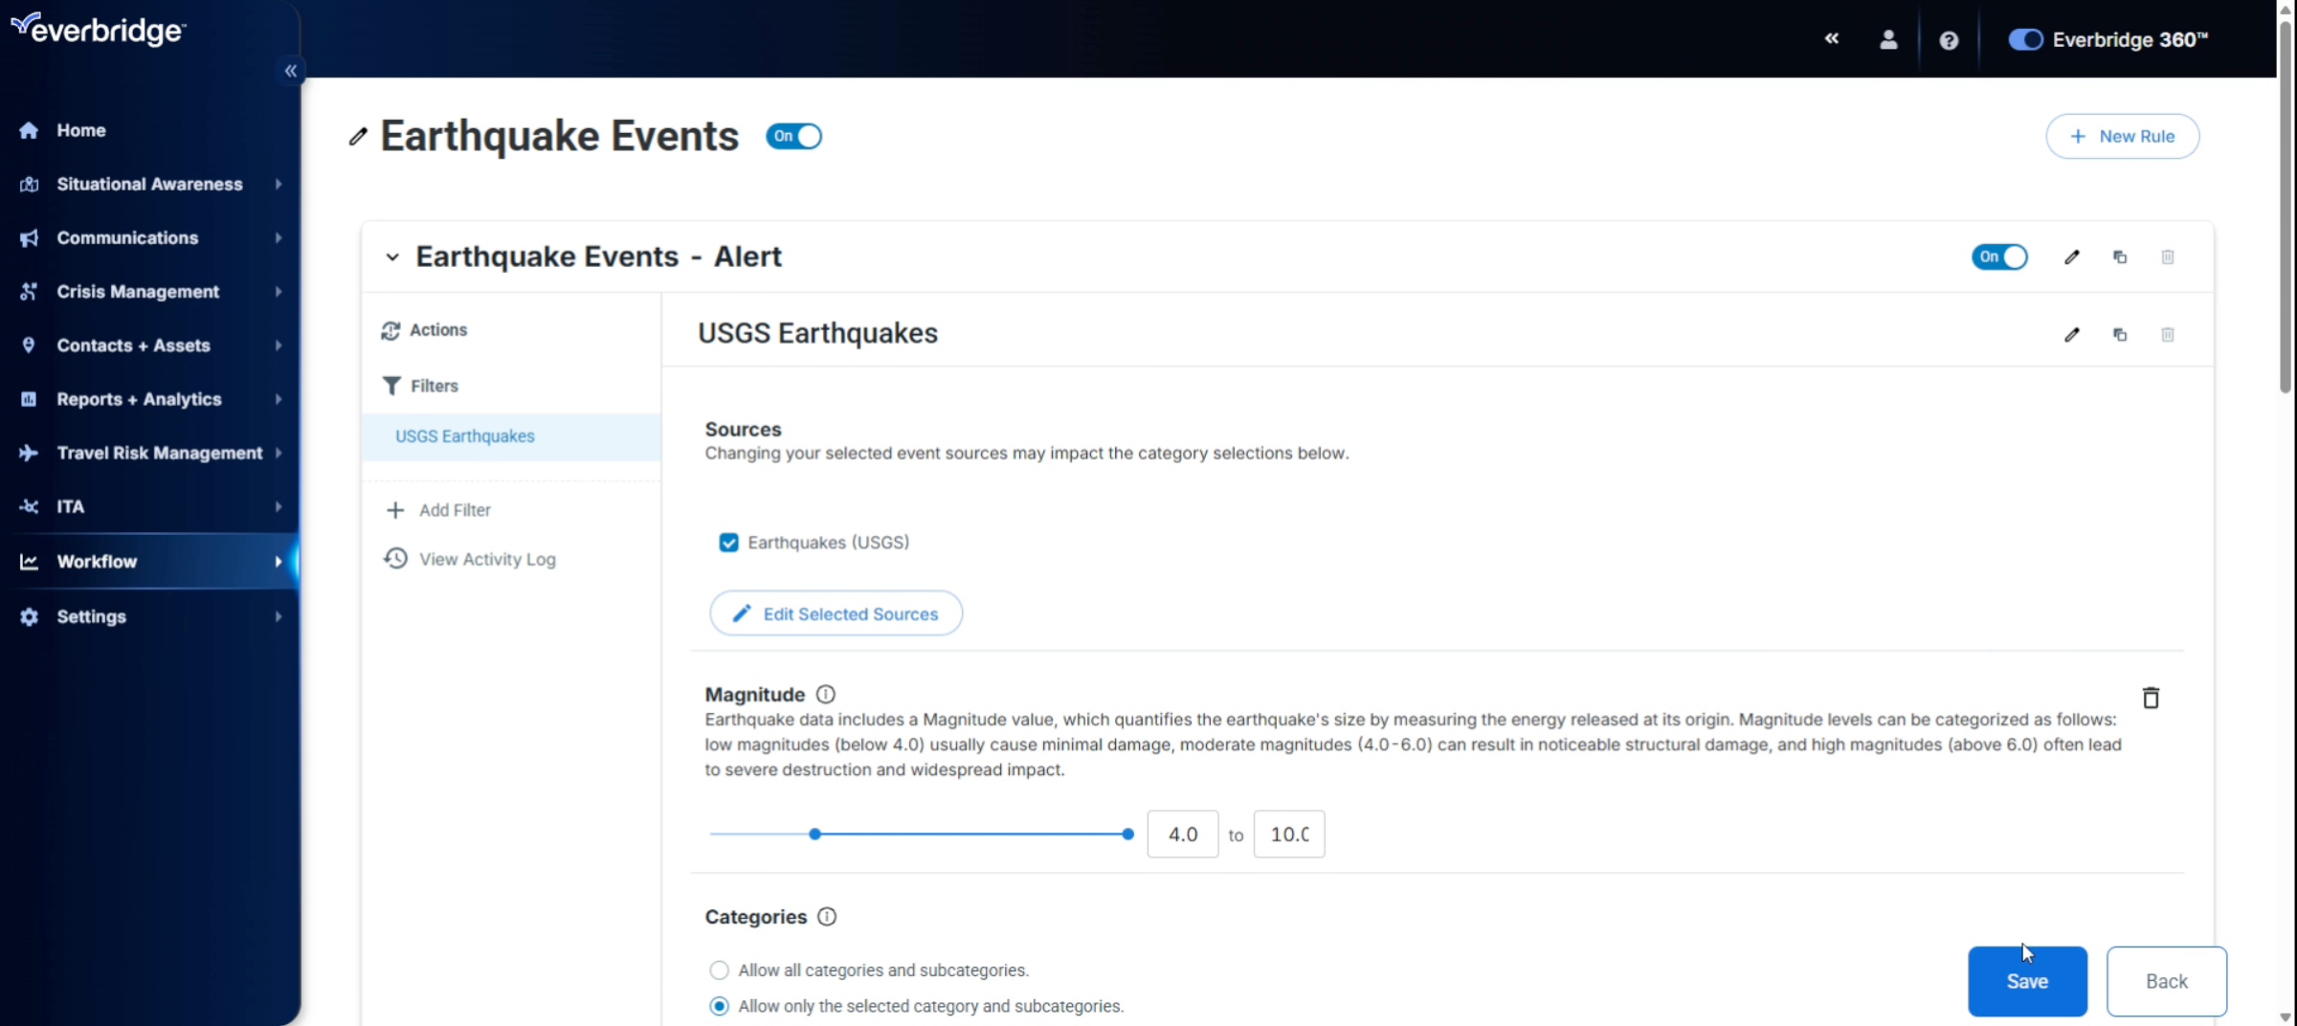Edit the Earthquake Events - Alert rule

tap(2071, 256)
